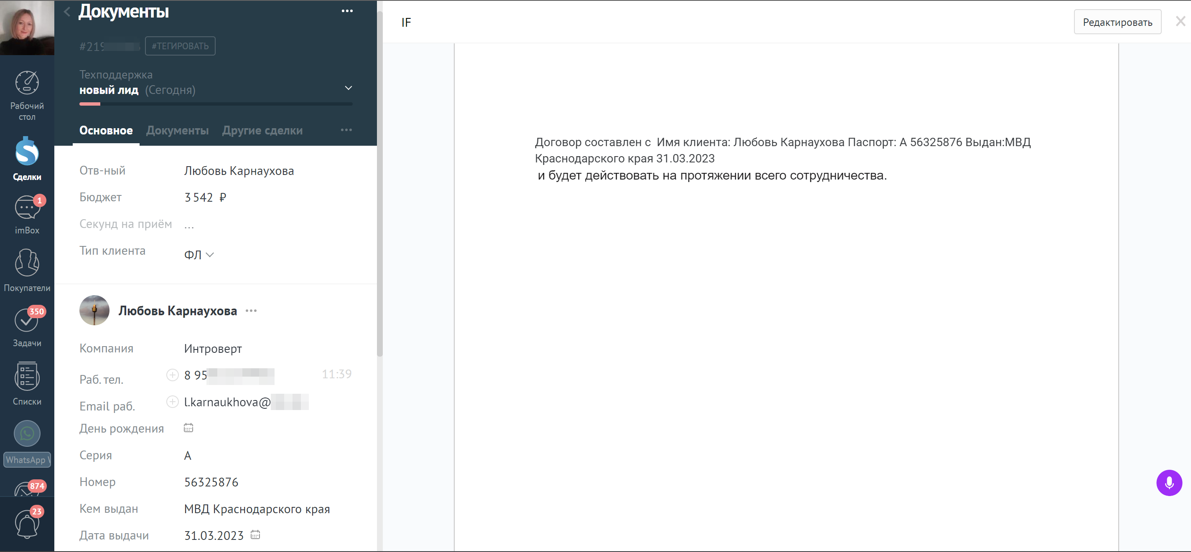This screenshot has height=552, width=1191.
Task: Click the Дата выдачи value 31.03.2023
Action: [x=214, y=535]
